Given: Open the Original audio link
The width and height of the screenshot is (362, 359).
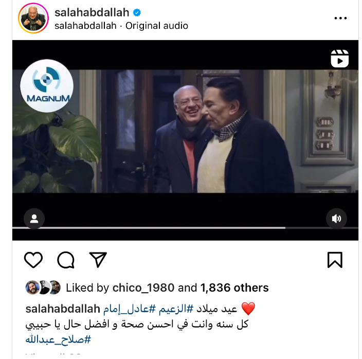Looking at the screenshot, I should (x=157, y=26).
